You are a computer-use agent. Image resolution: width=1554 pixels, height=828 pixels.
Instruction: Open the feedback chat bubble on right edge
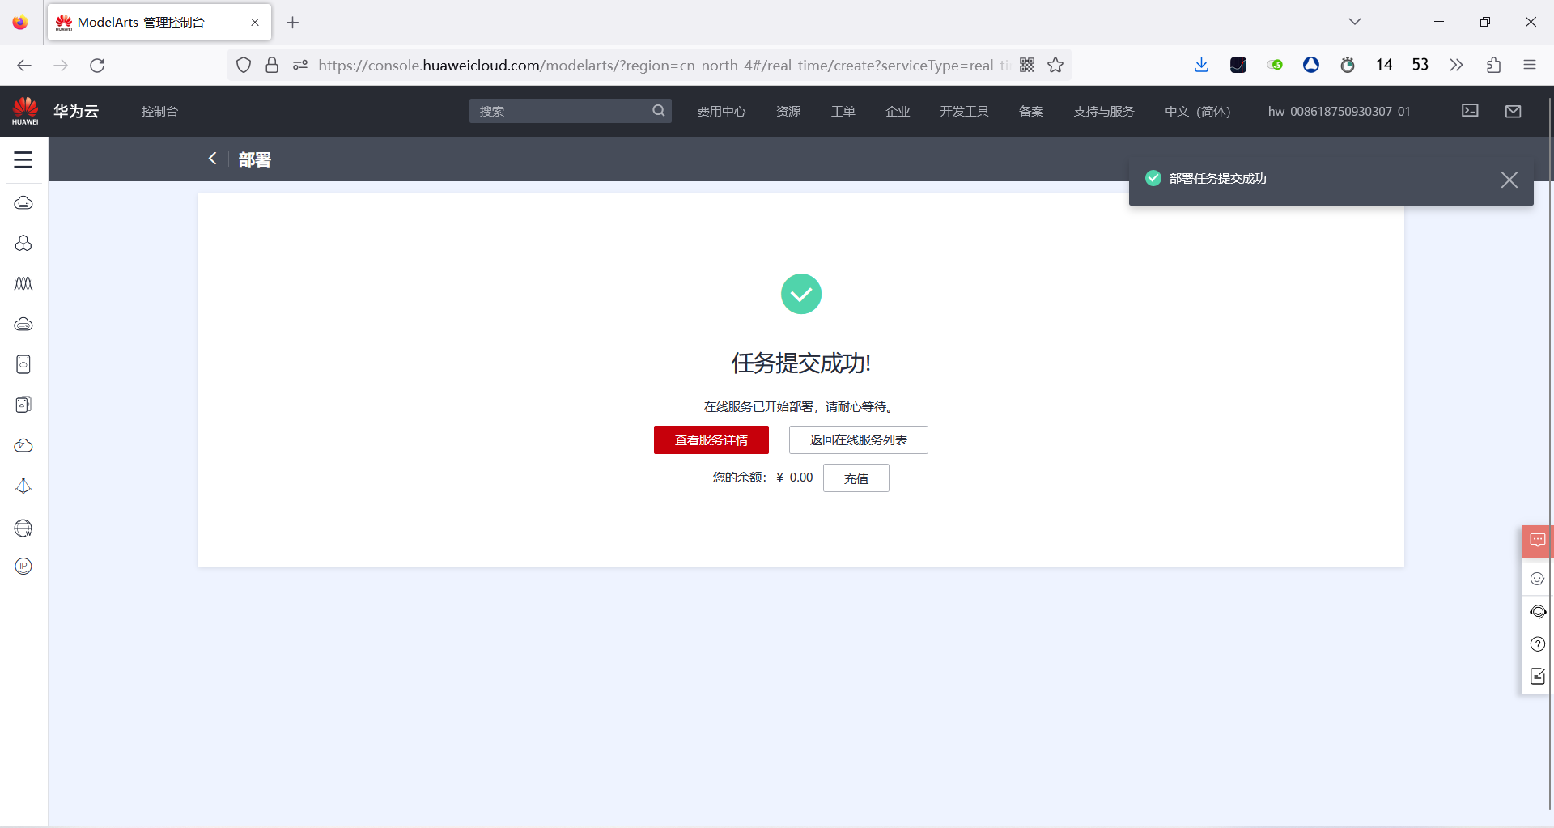(x=1537, y=541)
